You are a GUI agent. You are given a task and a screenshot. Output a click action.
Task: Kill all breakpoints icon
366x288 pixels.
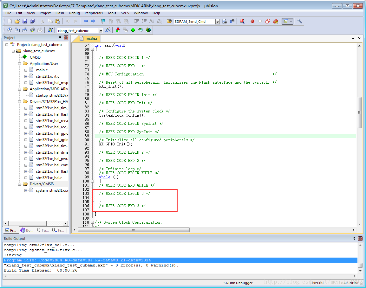pyautogui.click(x=275, y=21)
